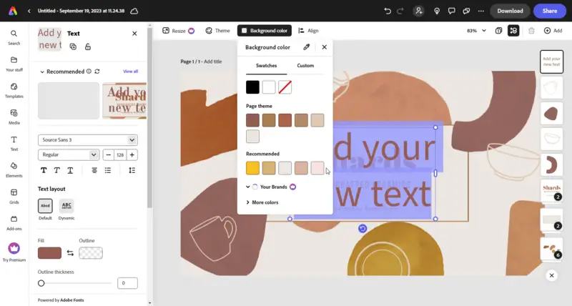Switch to the Swatches tab
Screen dimensions: 572x306
tap(266, 66)
